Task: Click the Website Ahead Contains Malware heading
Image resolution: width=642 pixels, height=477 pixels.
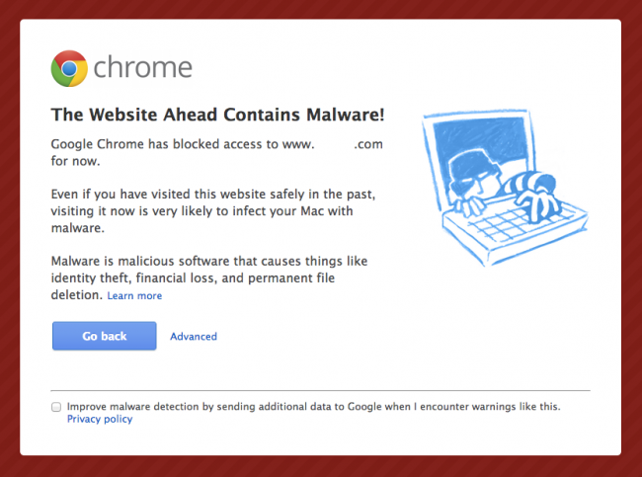Action: coord(218,115)
